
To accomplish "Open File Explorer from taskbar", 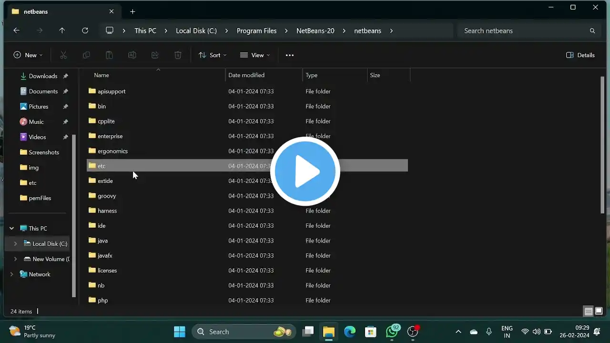I will [329, 332].
